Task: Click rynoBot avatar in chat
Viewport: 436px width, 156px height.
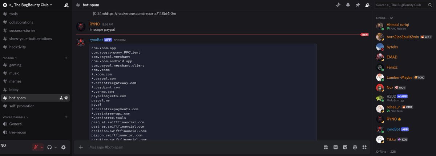Action: coord(81,42)
